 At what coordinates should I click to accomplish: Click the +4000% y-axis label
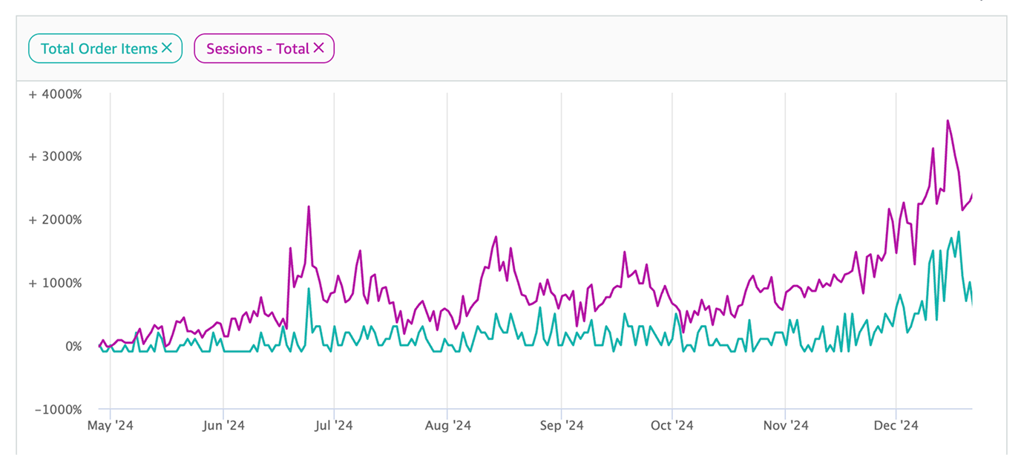56,94
